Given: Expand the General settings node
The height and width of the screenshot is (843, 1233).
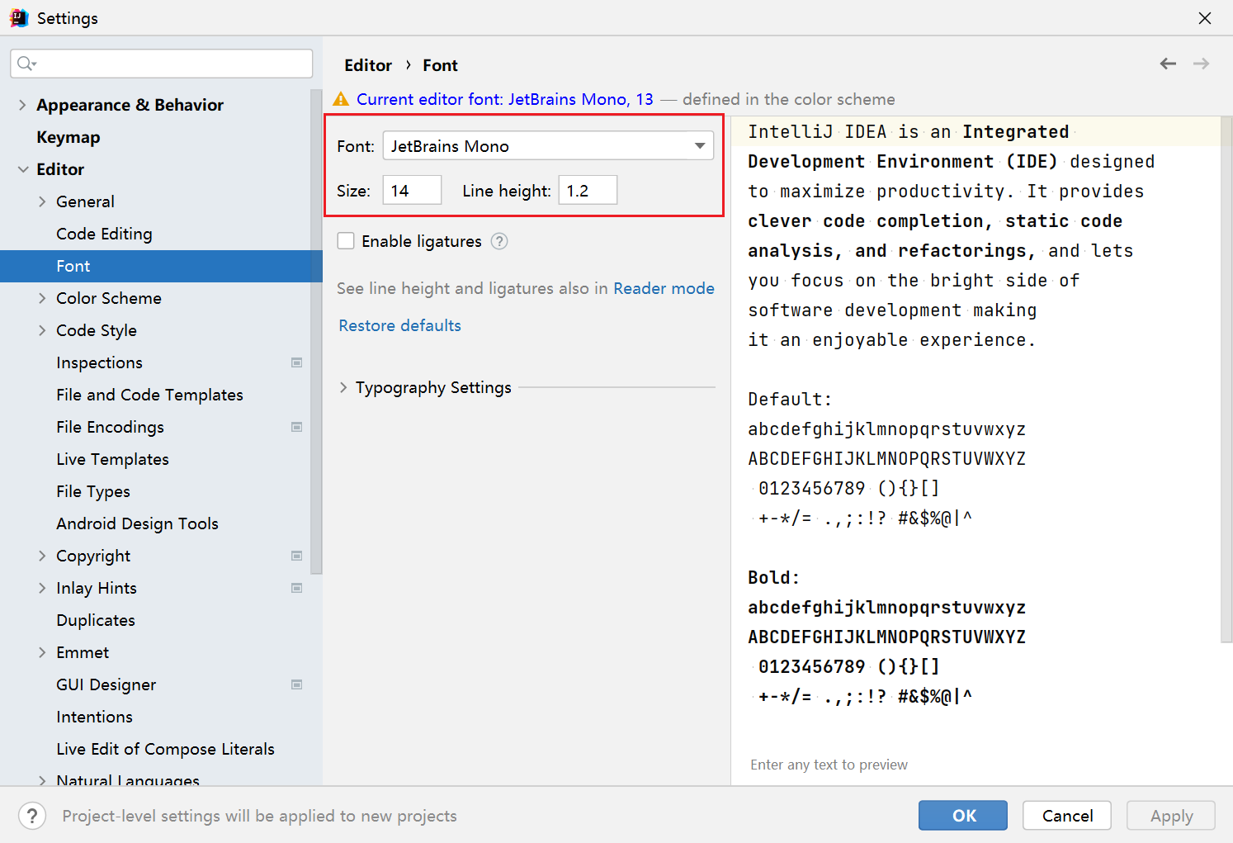Looking at the screenshot, I should 42,201.
